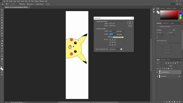The height and width of the screenshot is (103, 183).
Task: Toggle the Contiguous checkbox
Action: pyautogui.click(x=28, y=4)
